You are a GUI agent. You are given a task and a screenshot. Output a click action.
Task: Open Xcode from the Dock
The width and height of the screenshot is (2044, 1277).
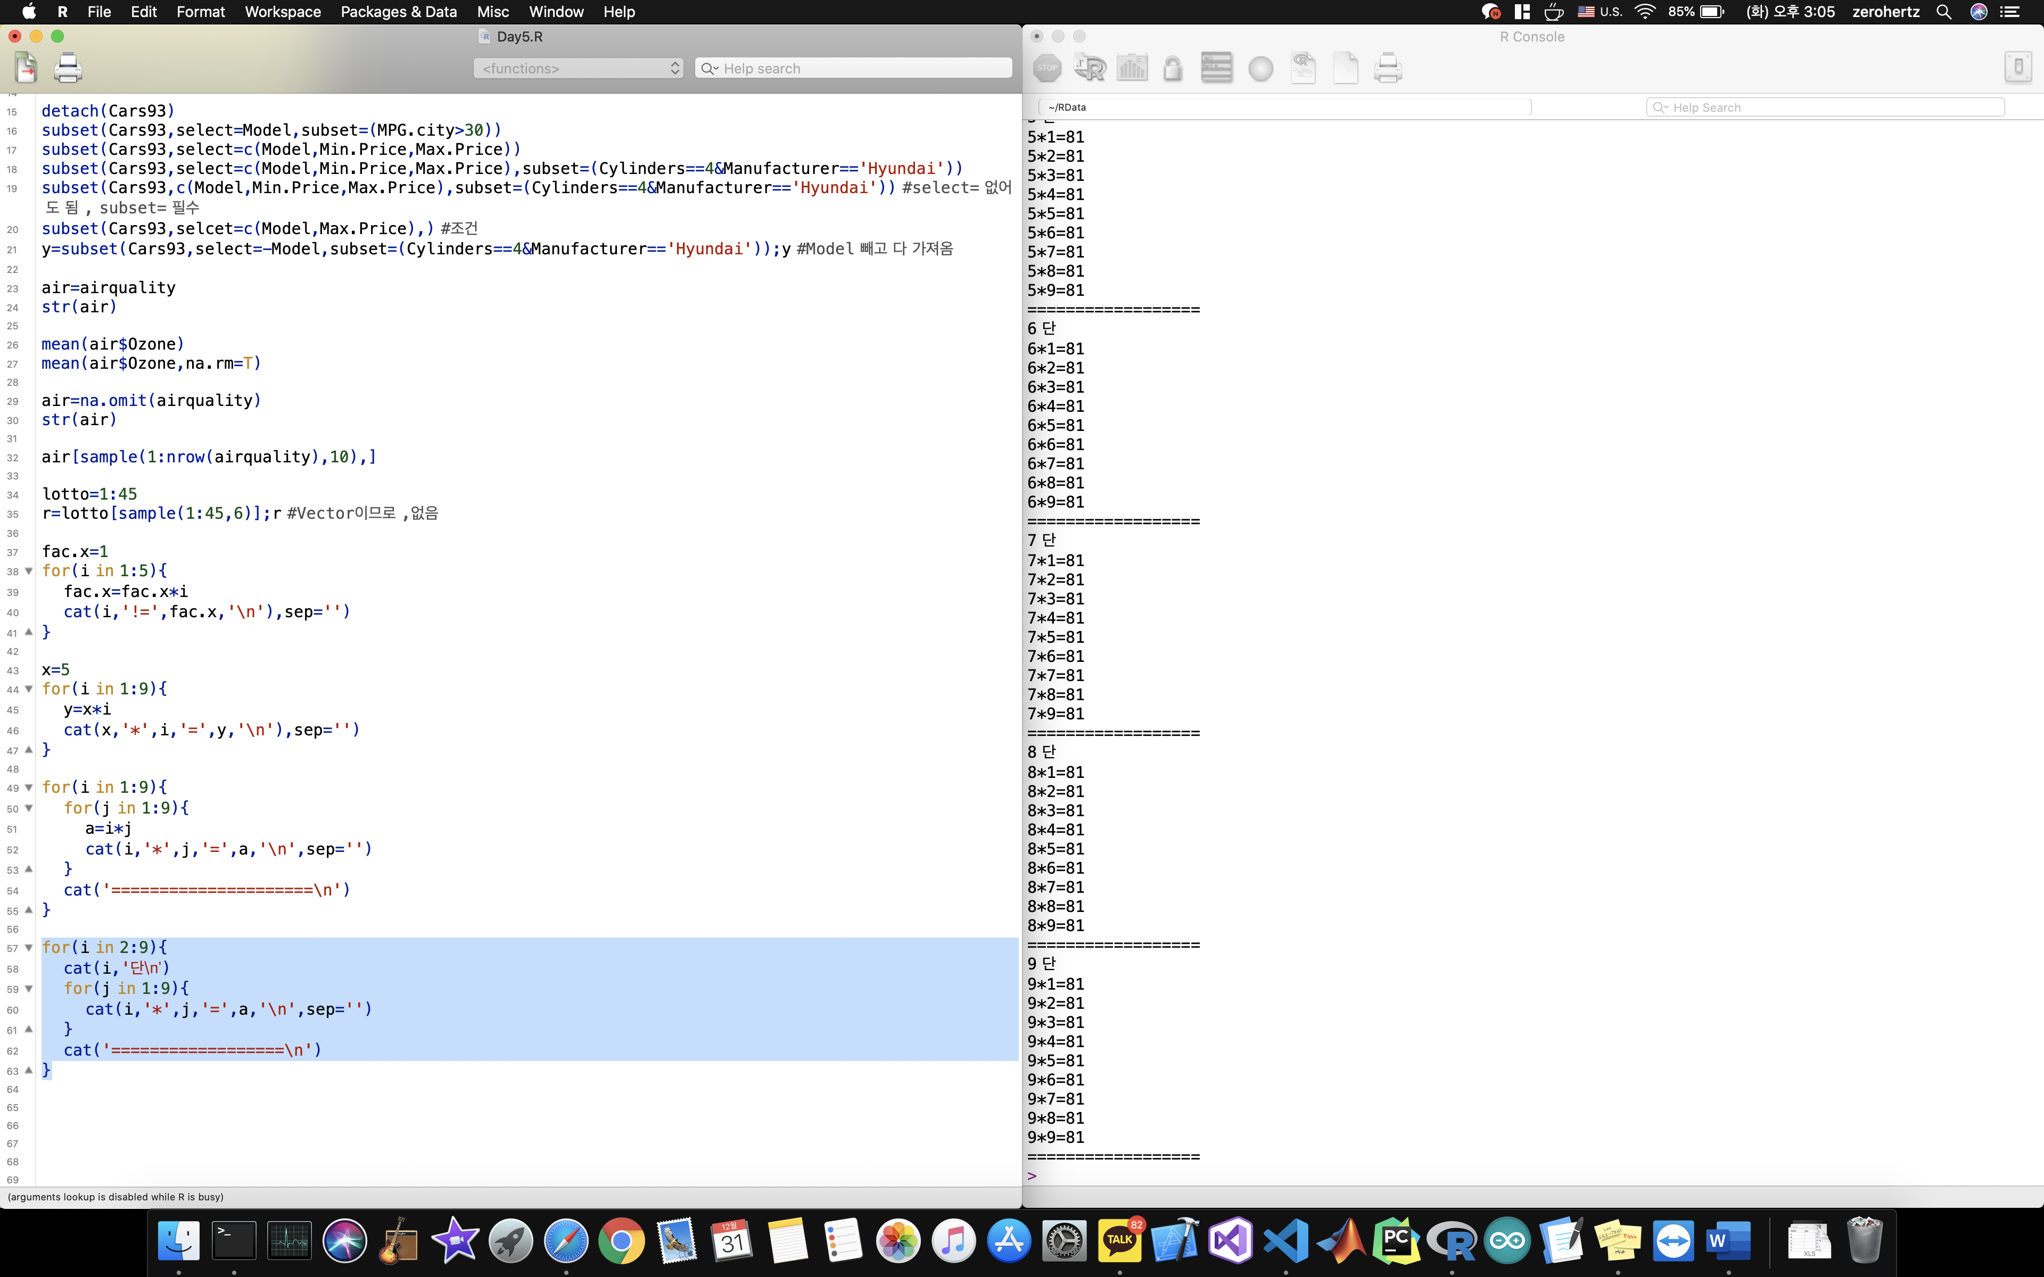[x=1175, y=1241]
